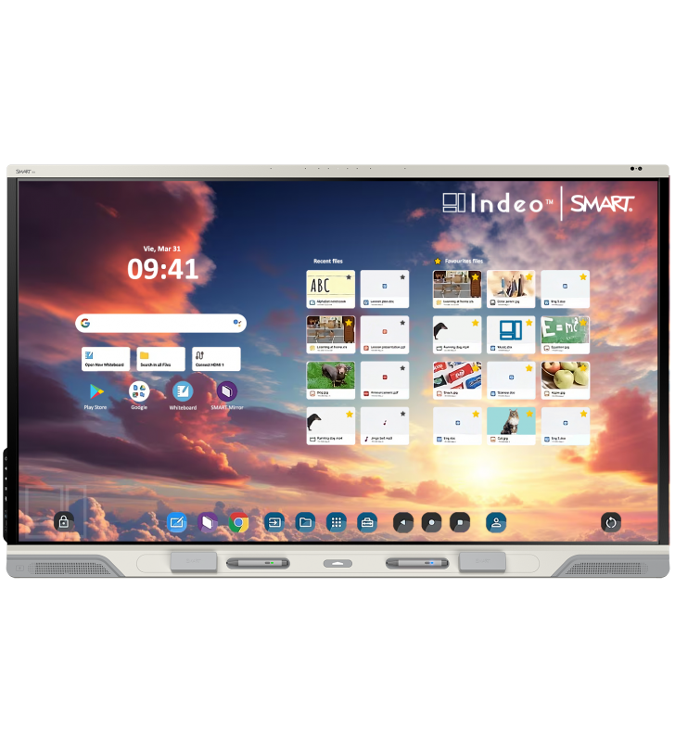
Task: Star the Lesson presentation.ppt file
Action: (x=402, y=323)
